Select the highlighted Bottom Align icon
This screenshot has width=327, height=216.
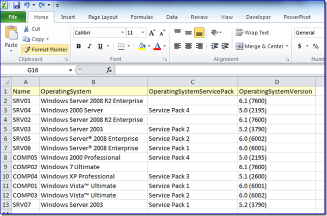click(x=199, y=33)
